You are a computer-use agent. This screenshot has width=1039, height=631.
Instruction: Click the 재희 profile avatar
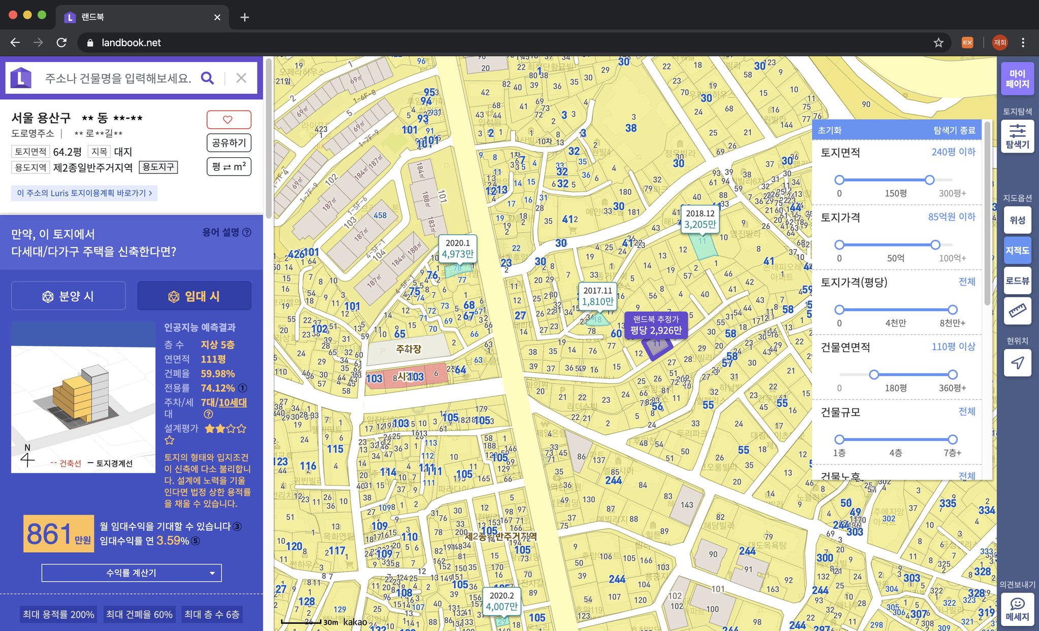pos(1000,43)
